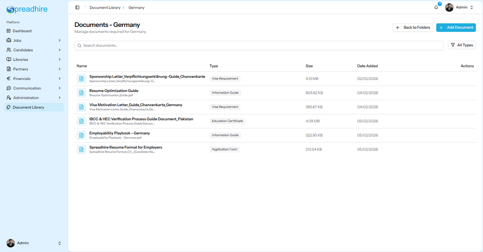Click the Sponsorship Letter document file icon

[x=81, y=79]
